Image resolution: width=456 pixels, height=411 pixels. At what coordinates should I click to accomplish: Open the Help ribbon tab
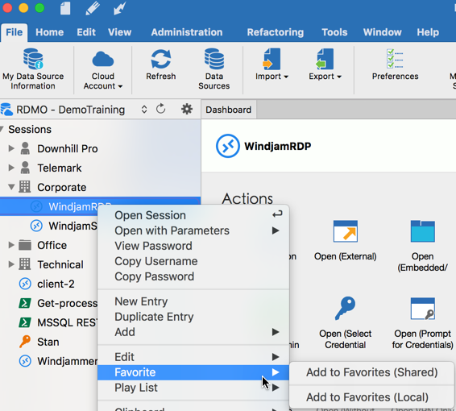[x=428, y=32]
